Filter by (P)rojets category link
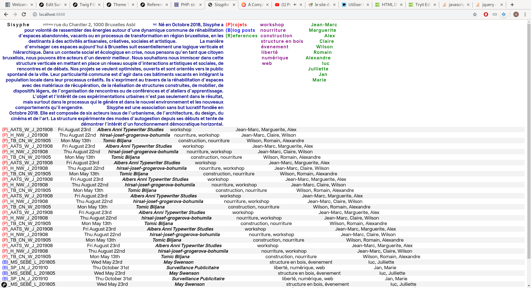Screen dimensions: 531x288 pyautogui.click(x=236, y=25)
